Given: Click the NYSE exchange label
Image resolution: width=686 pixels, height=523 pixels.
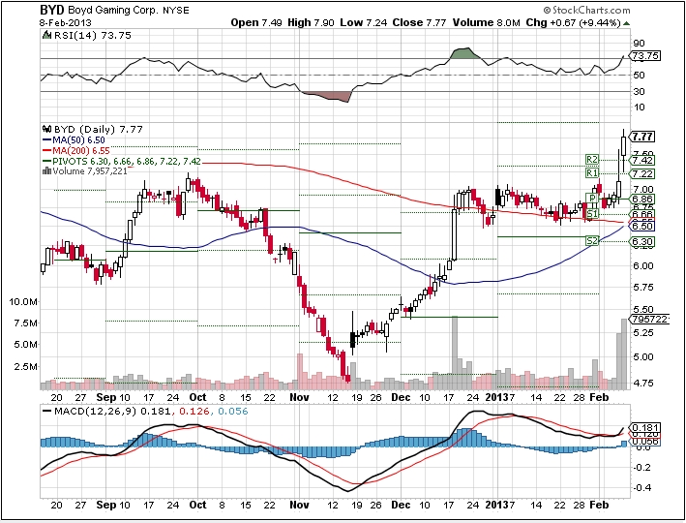Looking at the screenshot, I should pos(176,11).
